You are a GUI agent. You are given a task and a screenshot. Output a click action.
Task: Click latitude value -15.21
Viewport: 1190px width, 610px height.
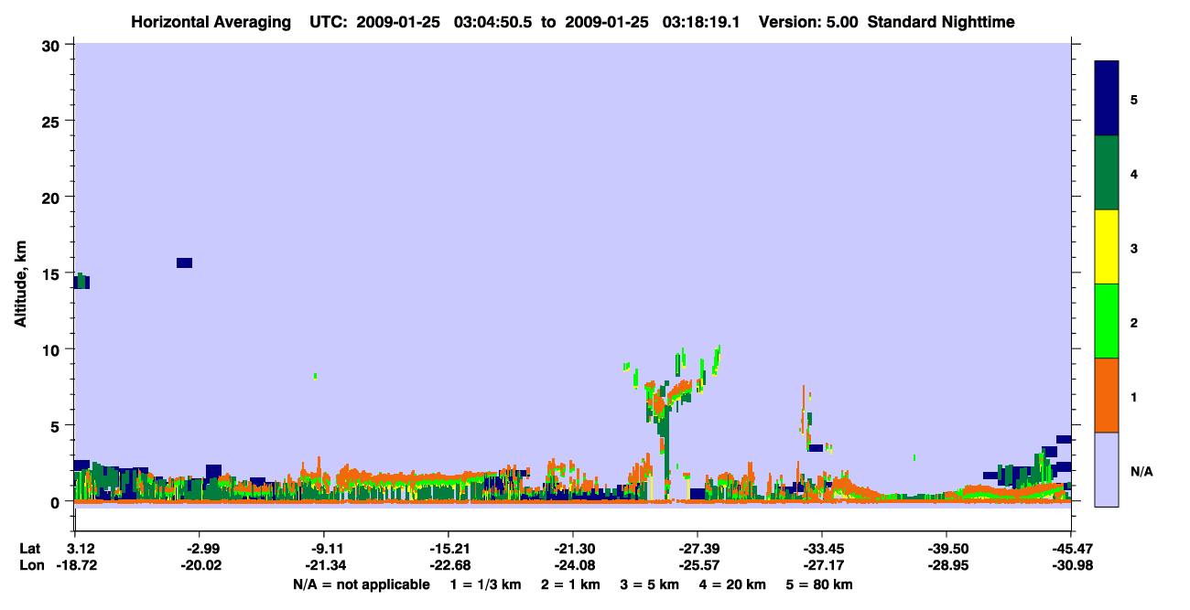(448, 549)
